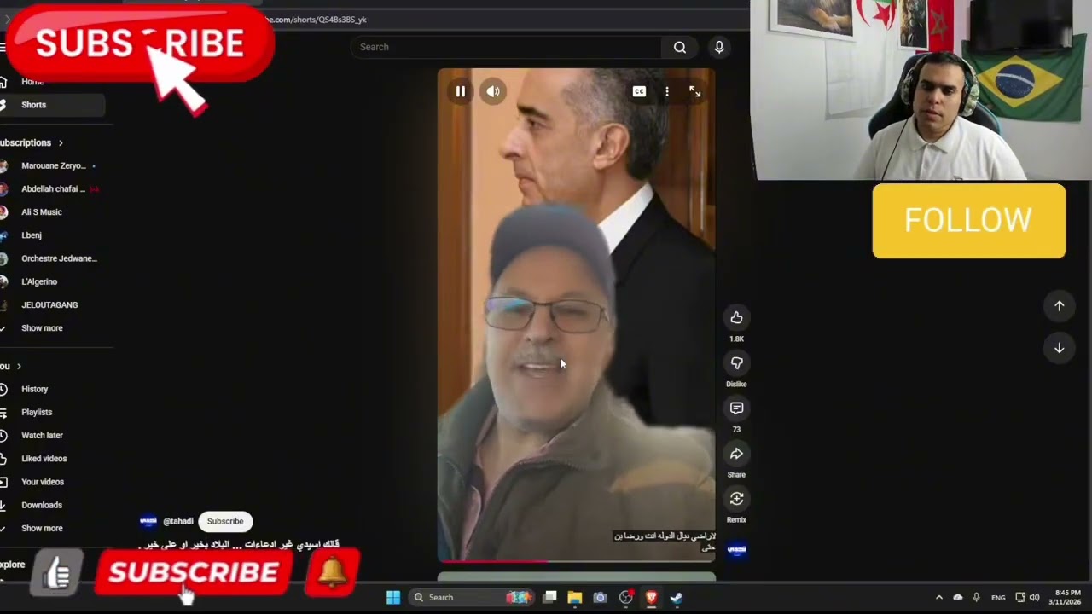Open Brave browser on the taskbar

click(651, 597)
